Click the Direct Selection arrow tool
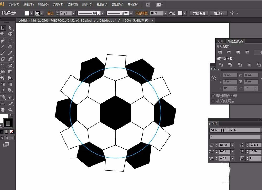 (x=10, y=28)
